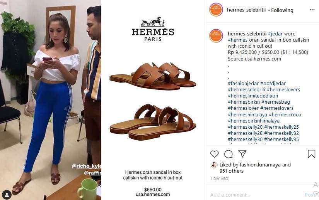Share the post with the paper plane icon

pyautogui.click(x=242, y=154)
